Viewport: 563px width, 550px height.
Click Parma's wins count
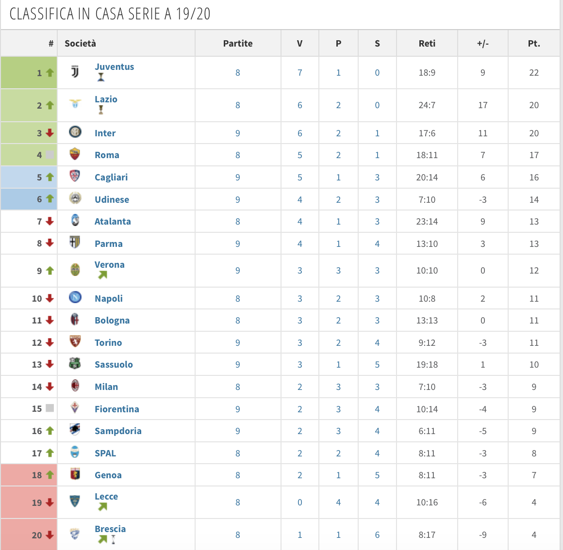coord(300,244)
